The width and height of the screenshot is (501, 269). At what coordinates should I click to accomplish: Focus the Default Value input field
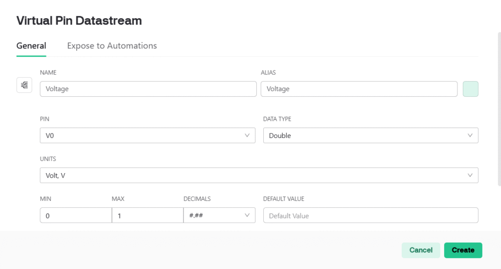[x=371, y=215]
